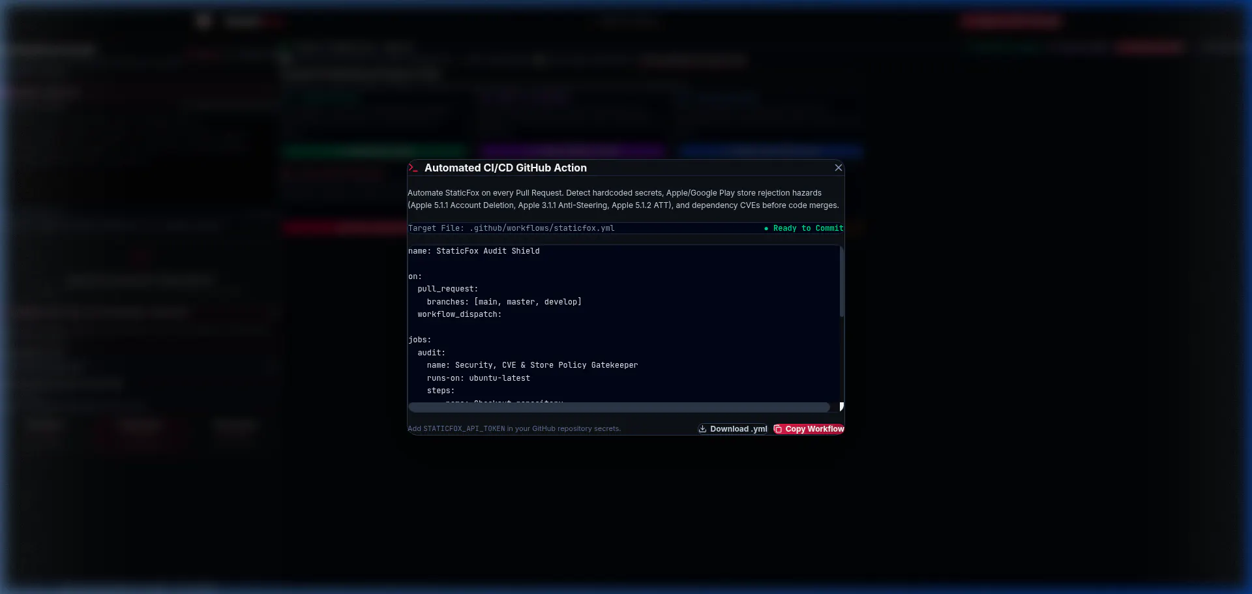This screenshot has width=1252, height=594.
Task: Click the 'pull_request:' line in the YAML
Action: [x=448, y=289]
